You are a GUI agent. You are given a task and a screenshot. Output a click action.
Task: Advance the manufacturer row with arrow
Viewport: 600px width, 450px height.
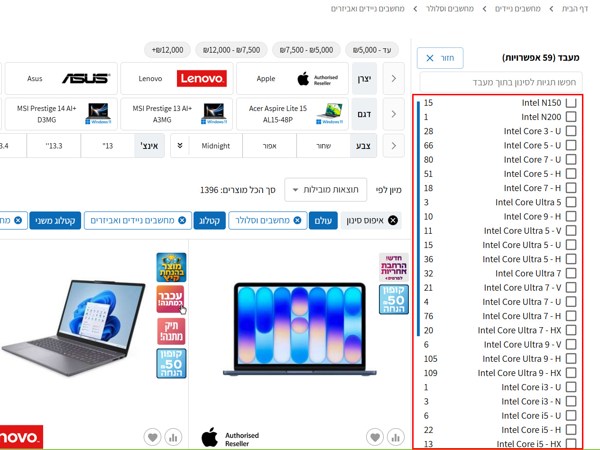click(x=394, y=79)
